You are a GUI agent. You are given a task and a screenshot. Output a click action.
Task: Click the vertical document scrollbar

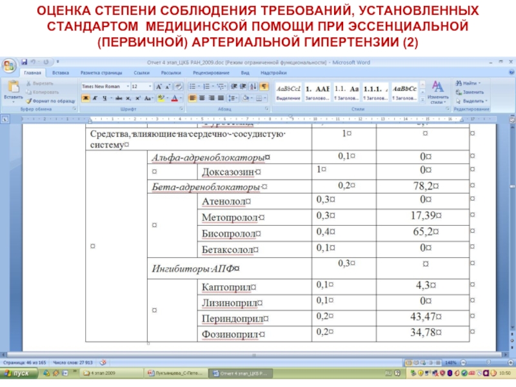point(512,227)
